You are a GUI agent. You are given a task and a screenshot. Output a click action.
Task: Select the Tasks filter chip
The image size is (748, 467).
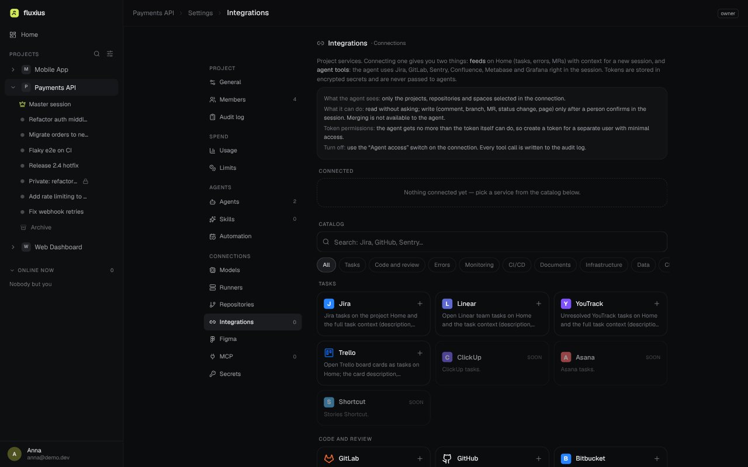pyautogui.click(x=352, y=265)
